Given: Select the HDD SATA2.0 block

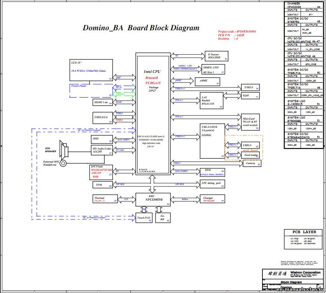Looking at the screenshot, I should [212, 173].
